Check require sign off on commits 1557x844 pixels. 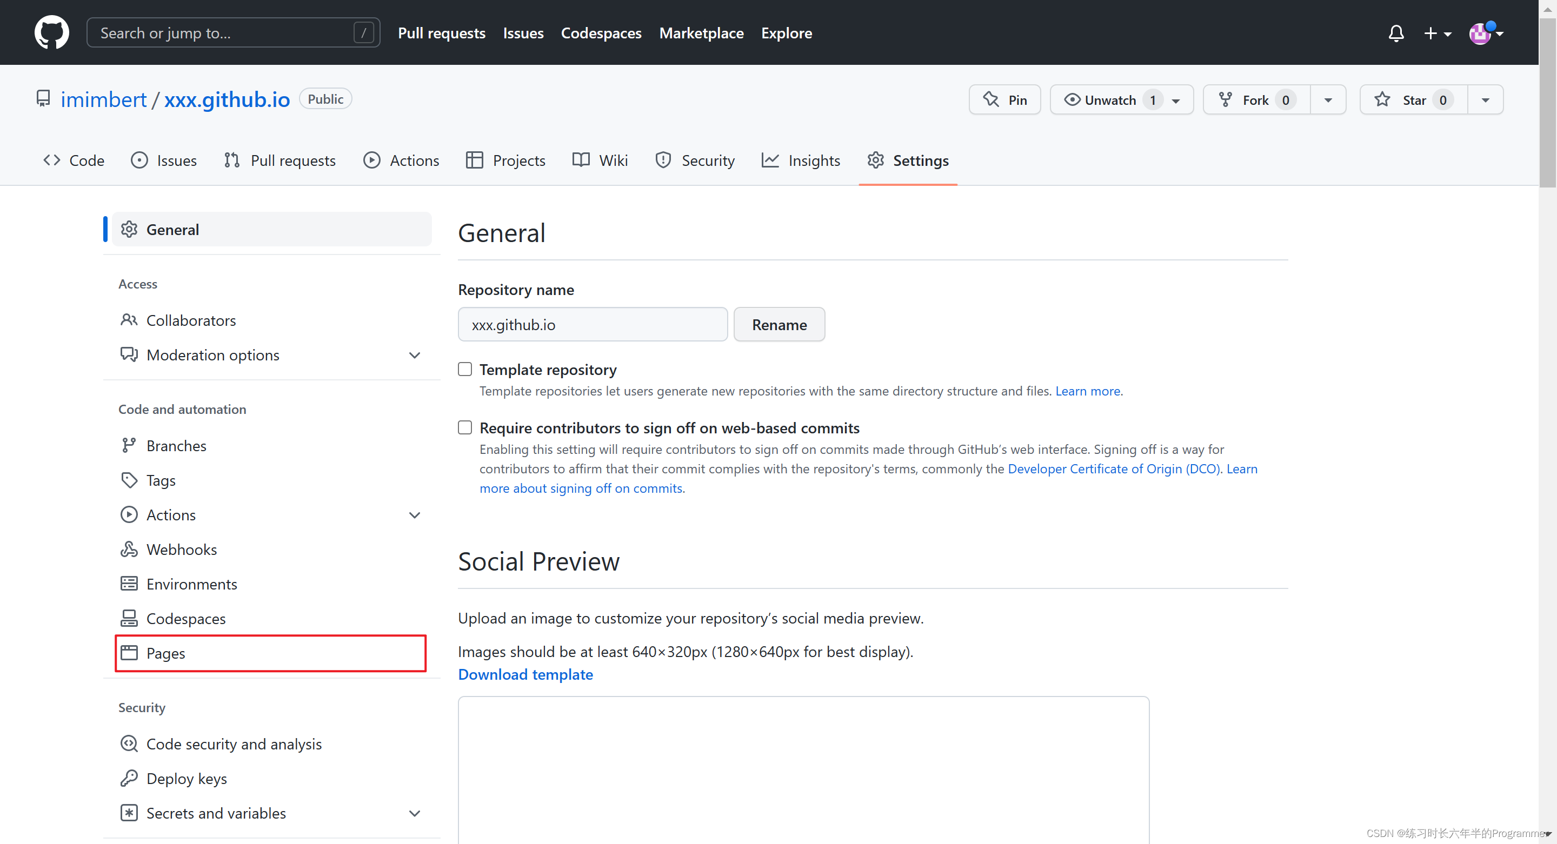coord(465,428)
